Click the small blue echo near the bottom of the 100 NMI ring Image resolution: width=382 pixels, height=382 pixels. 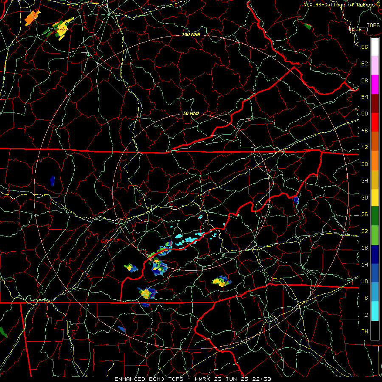(122, 329)
